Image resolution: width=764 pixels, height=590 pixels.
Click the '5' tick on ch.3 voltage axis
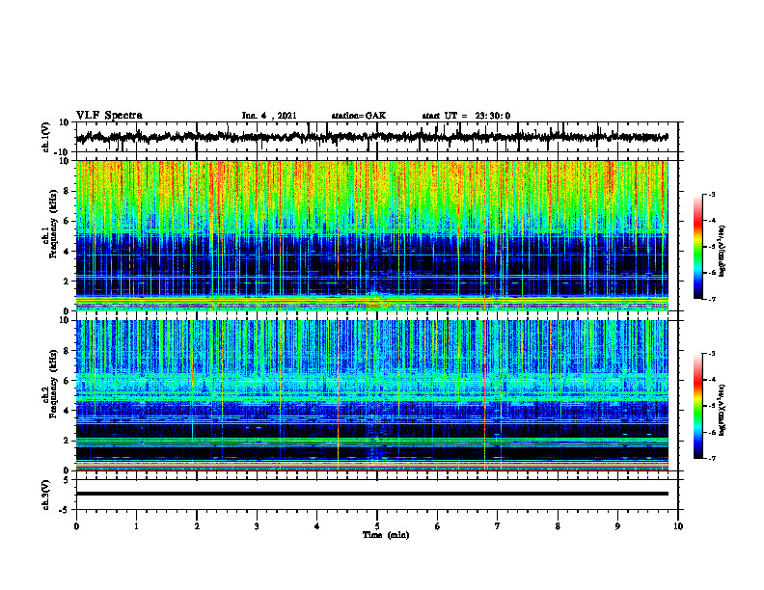(67, 480)
